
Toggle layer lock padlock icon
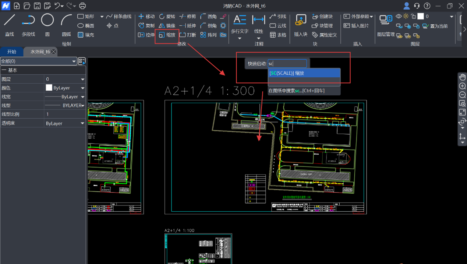(x=413, y=17)
